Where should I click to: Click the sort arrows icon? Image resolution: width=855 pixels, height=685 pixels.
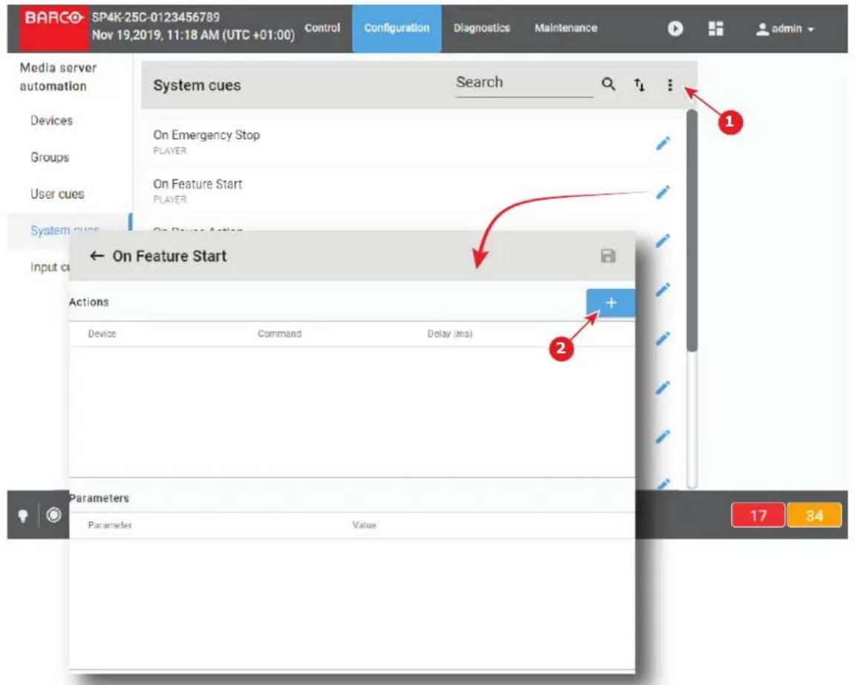(639, 85)
